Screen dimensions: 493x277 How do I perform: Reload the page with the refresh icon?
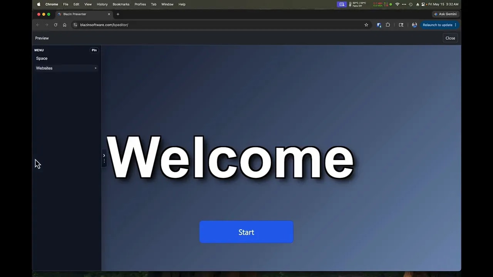55,25
